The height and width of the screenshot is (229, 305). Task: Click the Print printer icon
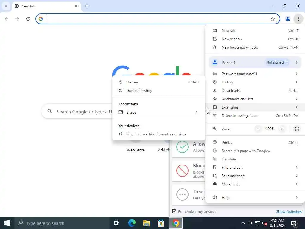pos(215,142)
